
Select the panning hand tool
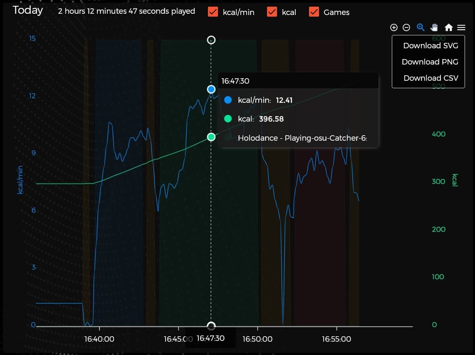434,27
